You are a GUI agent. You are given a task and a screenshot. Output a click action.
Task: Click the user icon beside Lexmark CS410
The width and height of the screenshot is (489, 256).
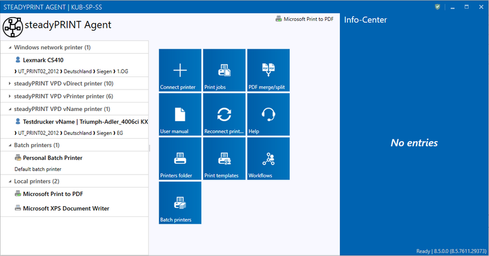click(18, 59)
